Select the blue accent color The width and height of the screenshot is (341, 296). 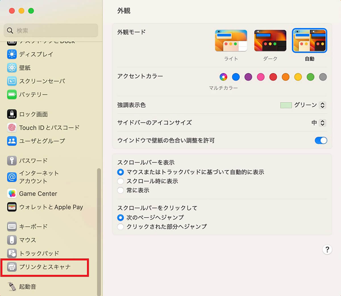[x=236, y=77]
